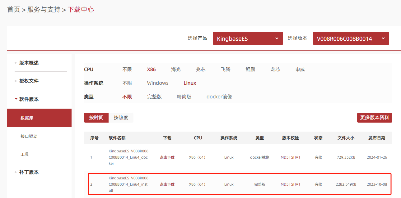Click the 发布日期 column header
401x198 pixels.
[x=377, y=138]
